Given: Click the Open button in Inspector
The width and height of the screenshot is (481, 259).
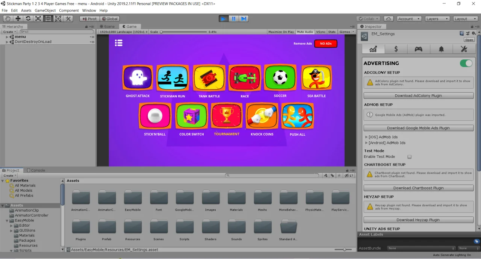Looking at the screenshot, I should coord(469,40).
